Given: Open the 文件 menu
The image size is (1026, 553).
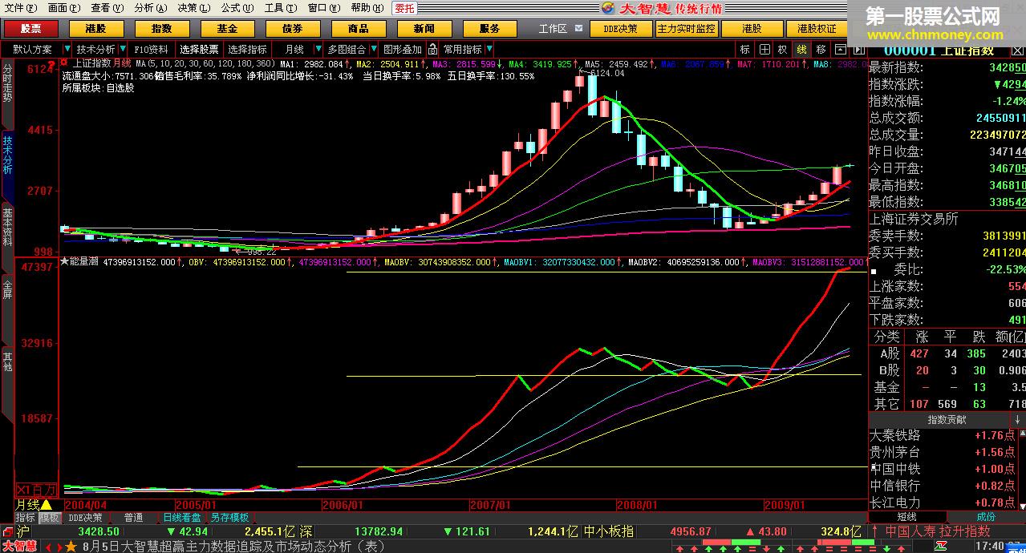Looking at the screenshot, I should (20, 8).
